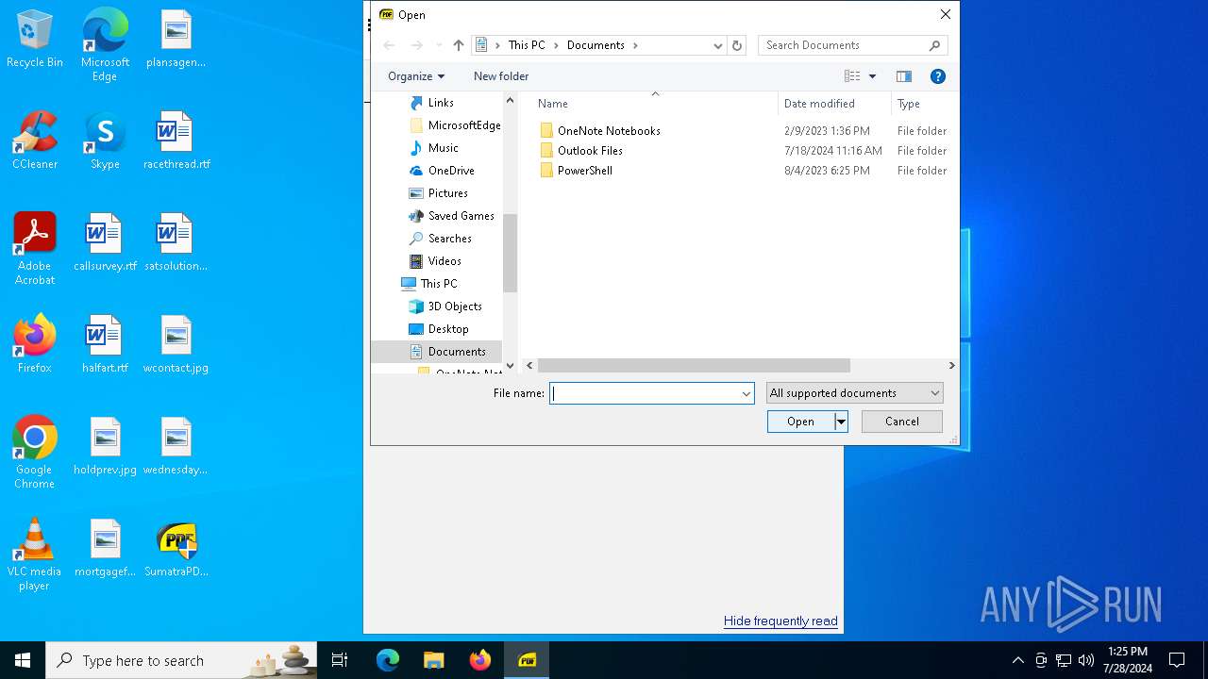This screenshot has width=1208, height=679.
Task: Go up one folder level
Action: coord(459,45)
